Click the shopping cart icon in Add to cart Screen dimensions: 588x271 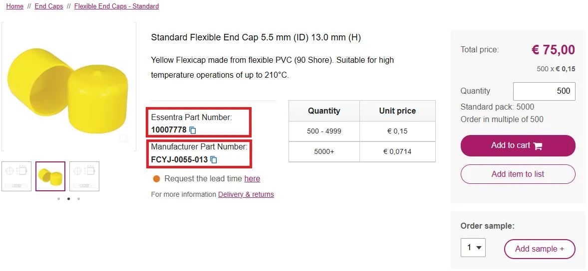point(538,146)
